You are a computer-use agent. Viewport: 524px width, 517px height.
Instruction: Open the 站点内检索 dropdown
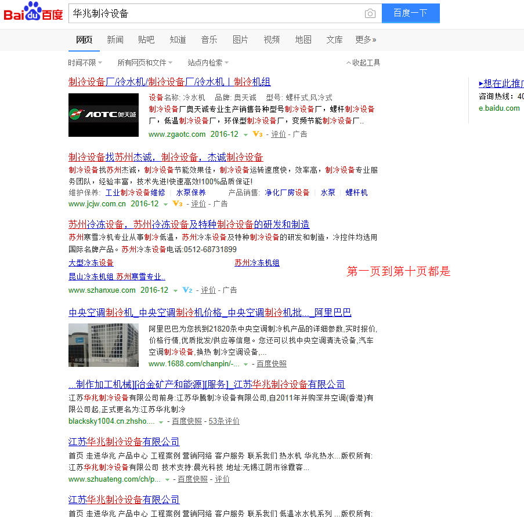(x=208, y=63)
